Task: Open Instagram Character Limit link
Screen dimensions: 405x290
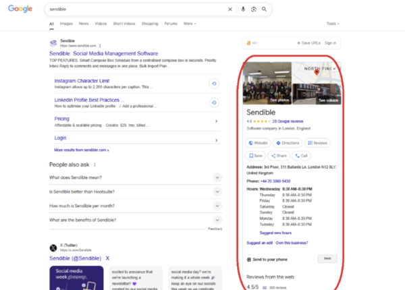Action: pos(82,81)
